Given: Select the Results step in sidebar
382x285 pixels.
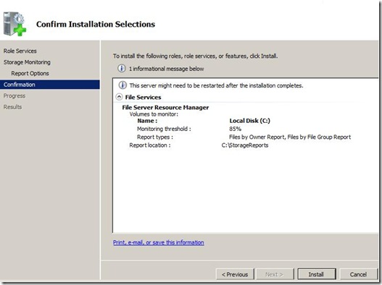Looking at the screenshot, I should pyautogui.click(x=12, y=107).
